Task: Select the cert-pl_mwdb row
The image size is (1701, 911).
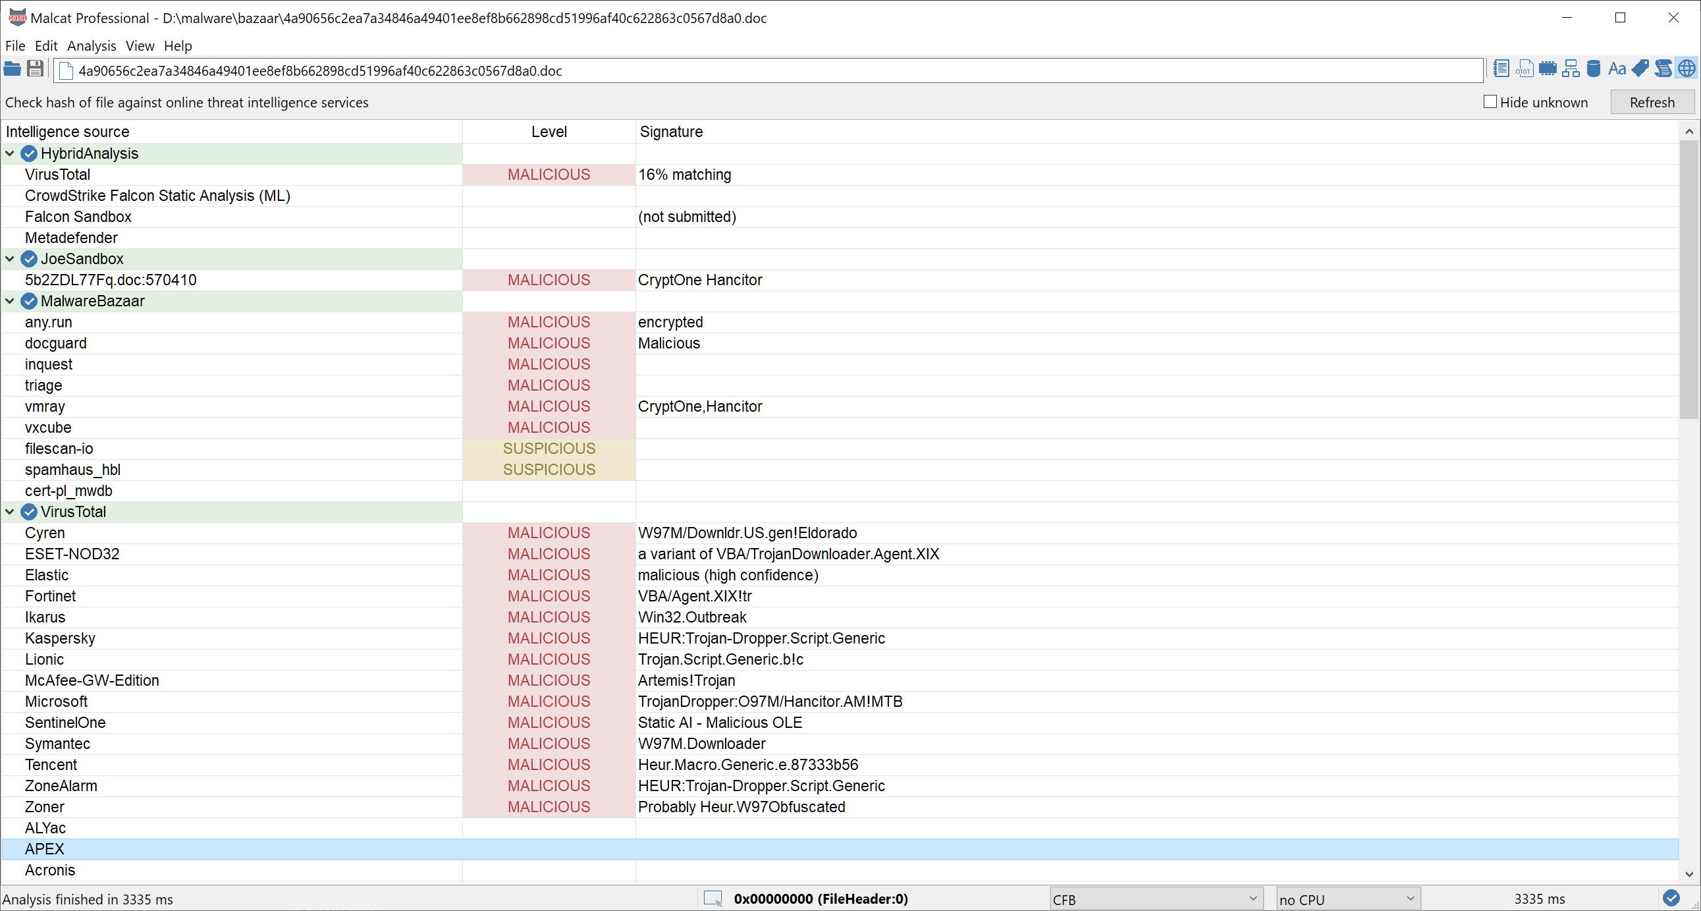Action: click(840, 491)
